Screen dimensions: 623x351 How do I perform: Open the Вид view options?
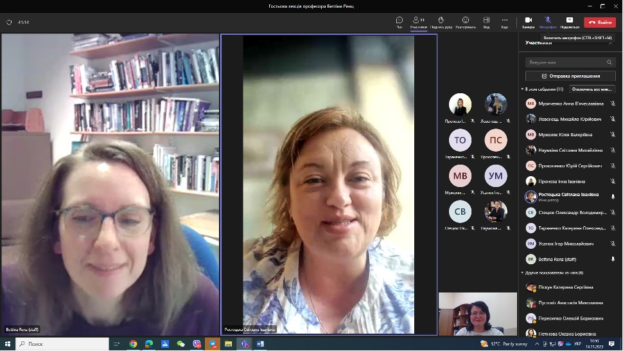pos(486,22)
